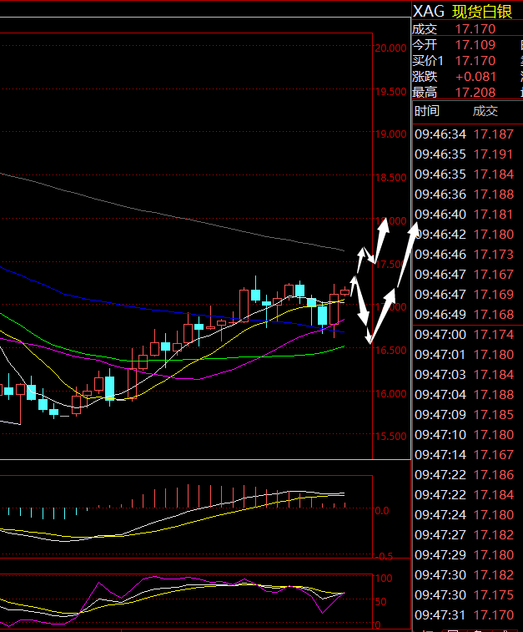Select the 09:47:30 row priced 17.182

(x=465, y=574)
